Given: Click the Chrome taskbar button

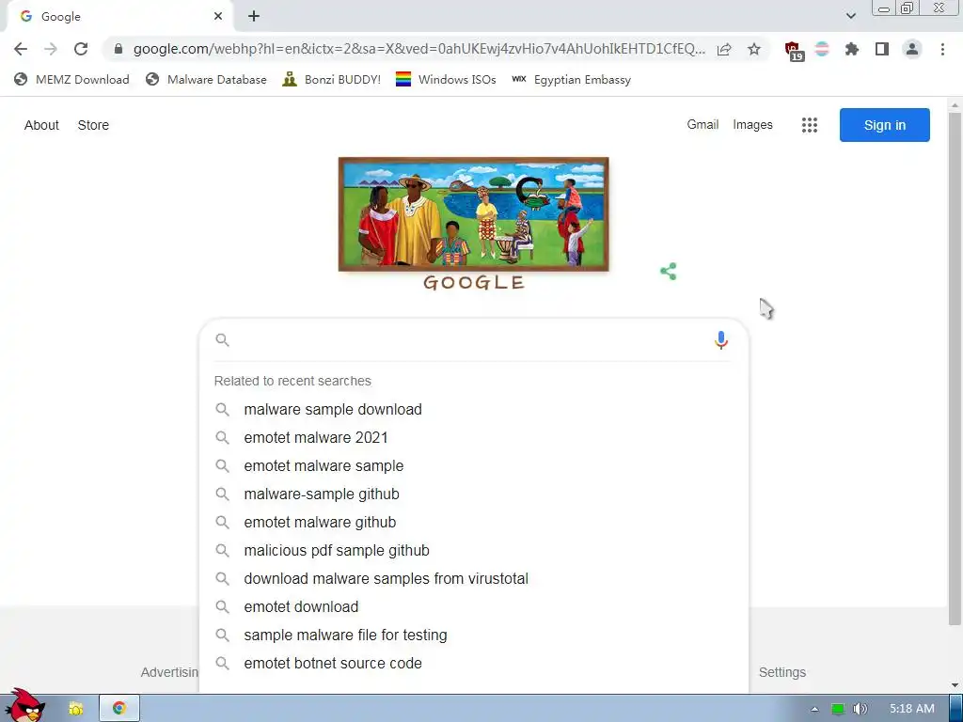Looking at the screenshot, I should tap(119, 709).
